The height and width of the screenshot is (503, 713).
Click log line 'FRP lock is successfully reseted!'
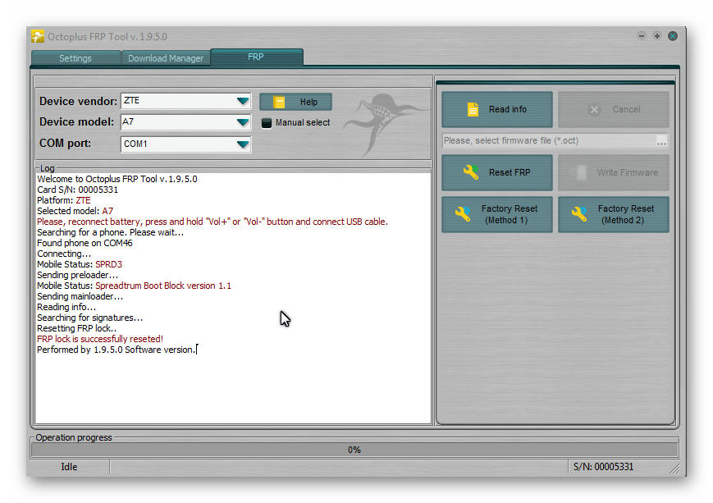100,339
